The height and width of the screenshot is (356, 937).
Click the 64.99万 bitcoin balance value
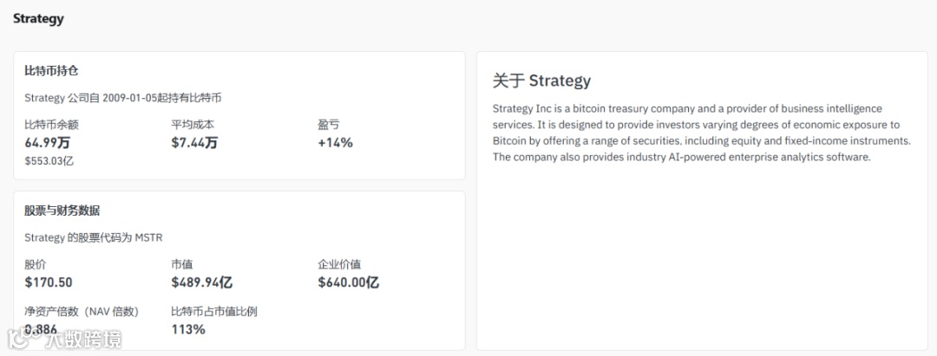tap(48, 143)
